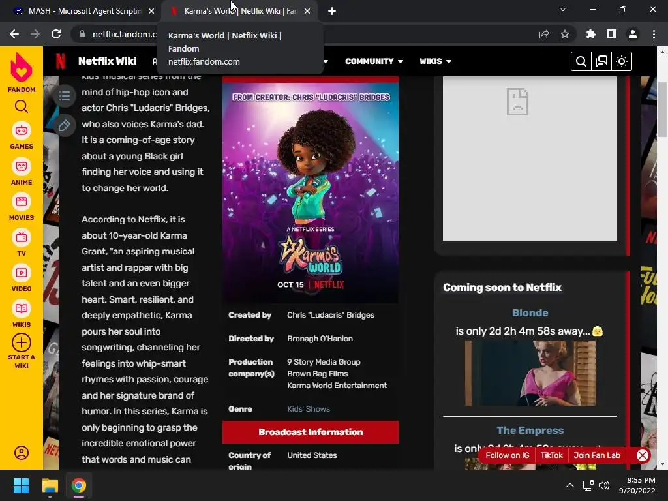Click 'United States' country text
This screenshot has height=501, width=668.
coord(312,455)
